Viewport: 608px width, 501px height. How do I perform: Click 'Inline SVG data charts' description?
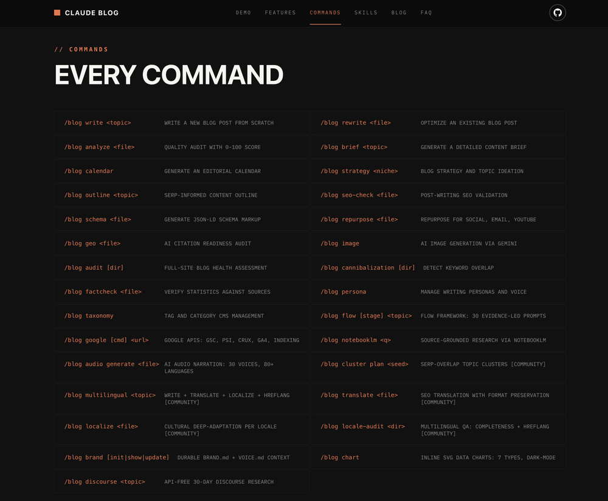[x=488, y=457]
